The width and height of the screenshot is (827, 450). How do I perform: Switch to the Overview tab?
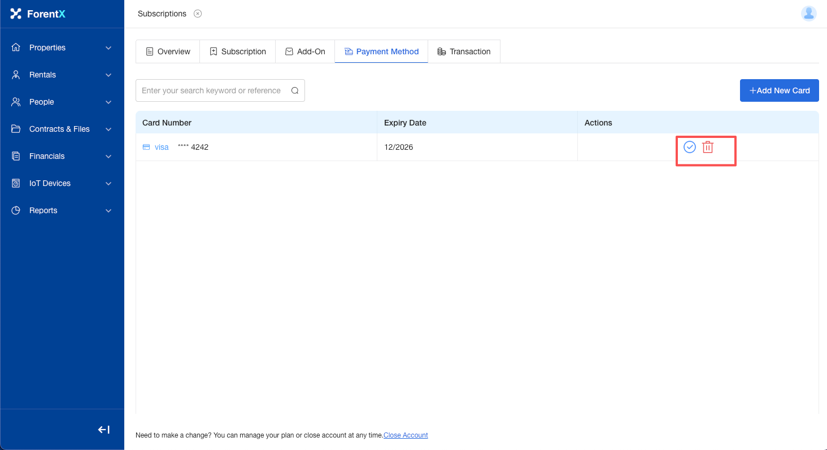168,51
